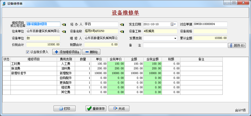The height and width of the screenshot is (116, 251).
Task: Click the 打印 print button
Action: click(65, 109)
